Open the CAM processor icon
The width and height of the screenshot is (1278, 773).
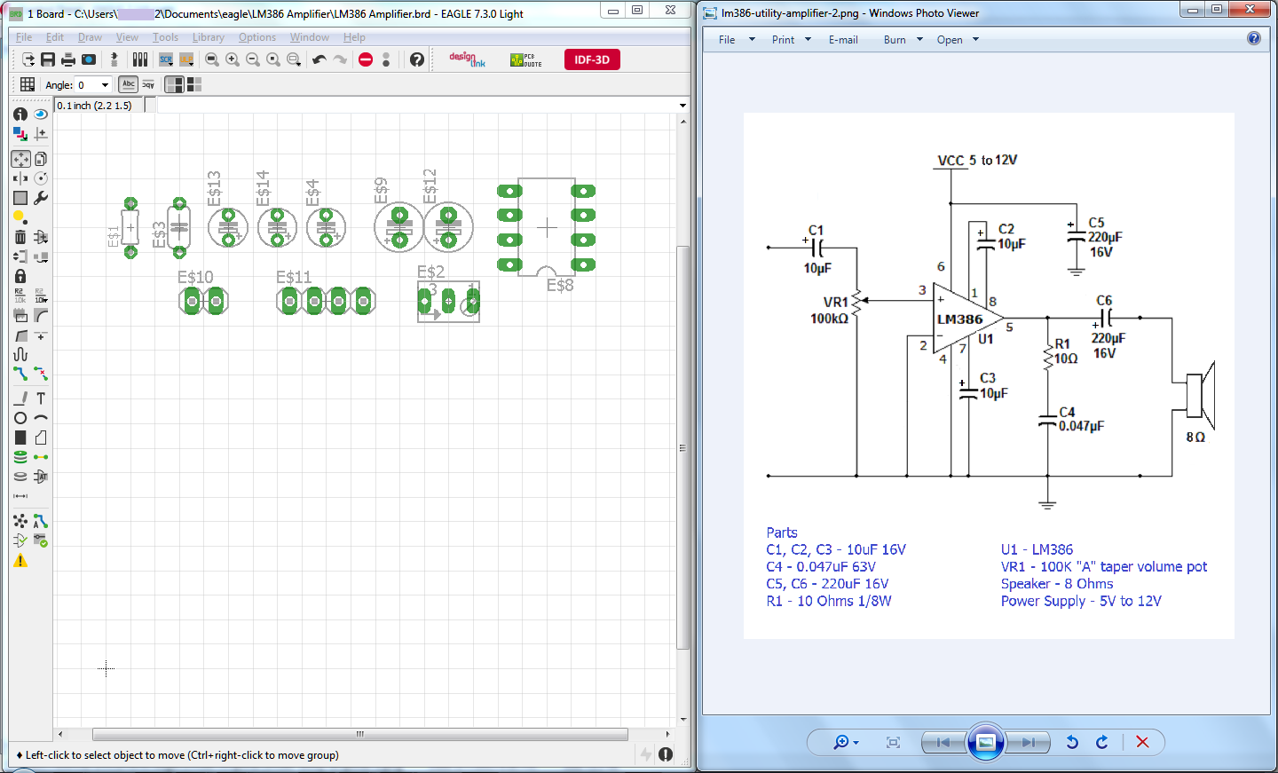click(x=89, y=59)
